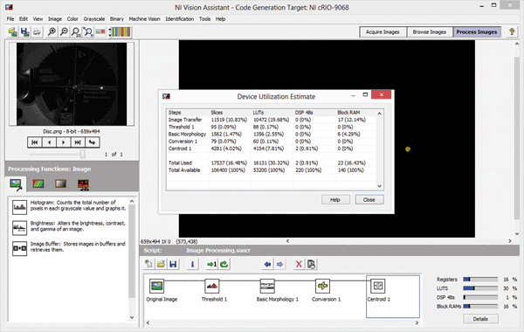Click the Zoom to Fit icon
This screenshot has width=524, height=332.
[x=88, y=32]
